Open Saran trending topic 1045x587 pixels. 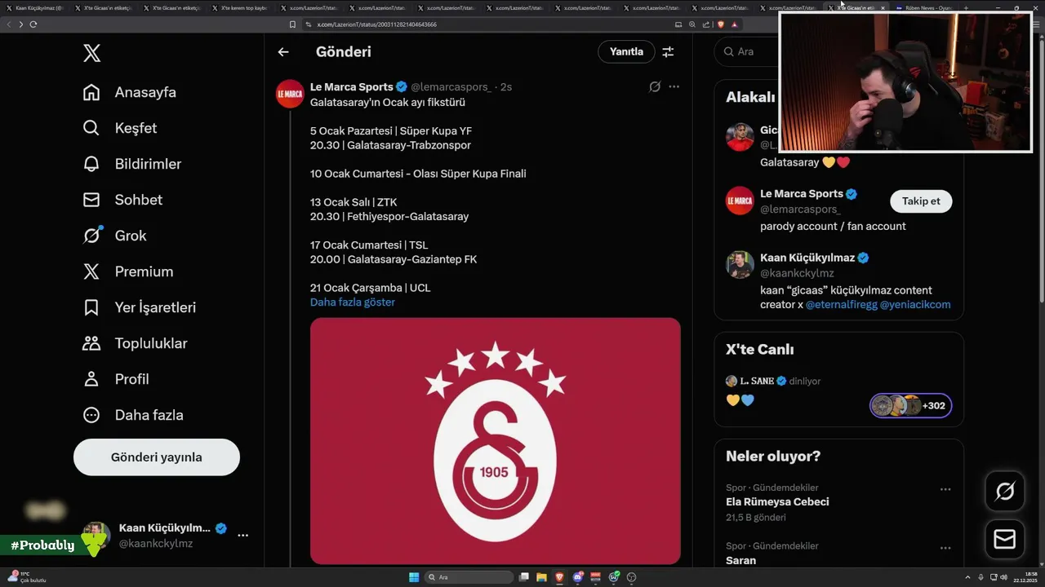point(740,561)
